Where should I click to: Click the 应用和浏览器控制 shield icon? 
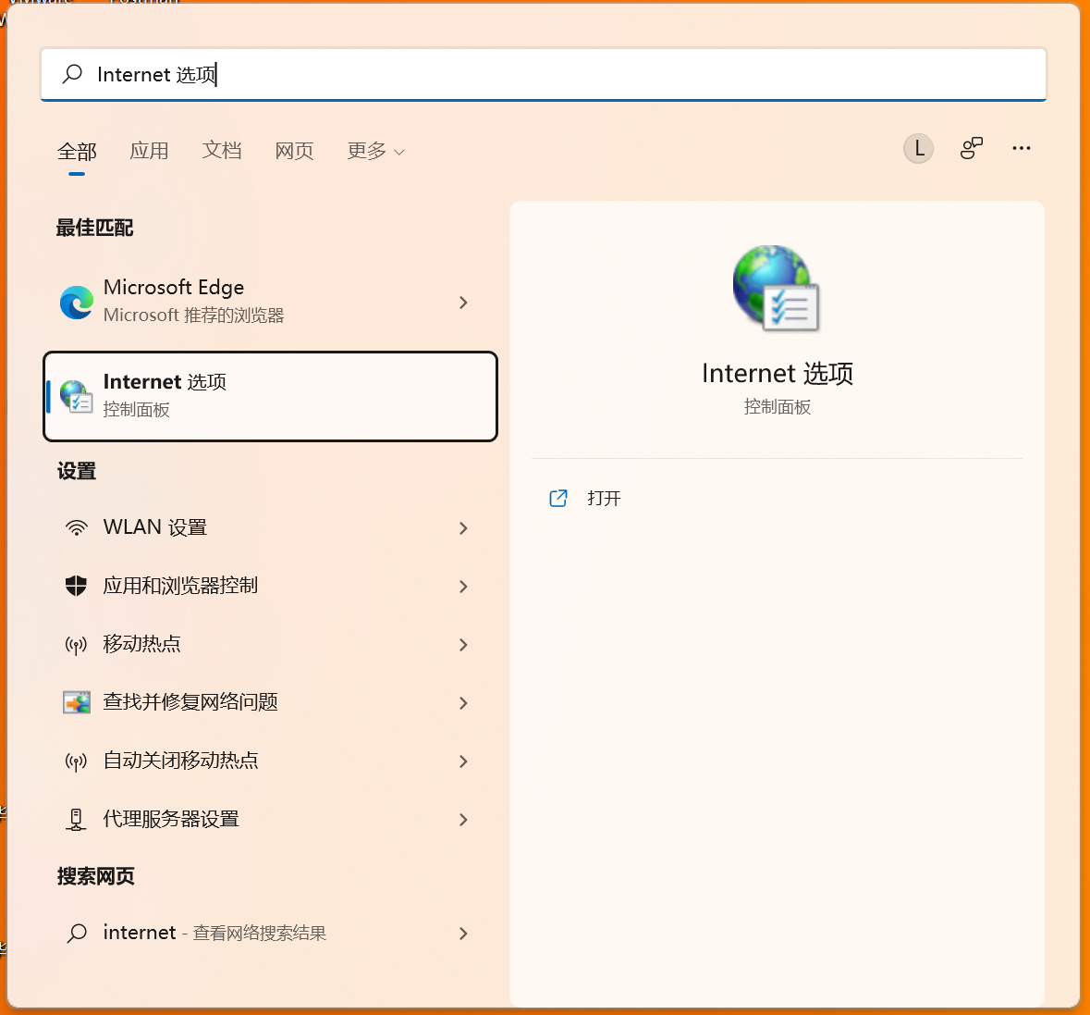[x=76, y=586]
